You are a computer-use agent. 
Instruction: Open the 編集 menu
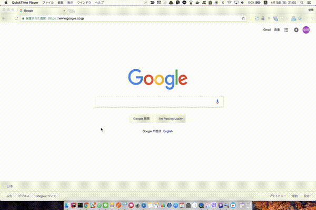pyautogui.click(x=61, y=3)
